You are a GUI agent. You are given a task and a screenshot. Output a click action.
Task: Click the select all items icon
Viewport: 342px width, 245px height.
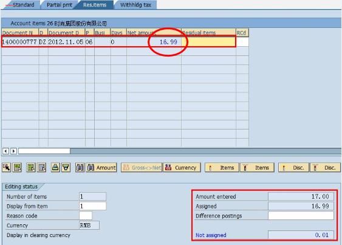click(x=17, y=167)
